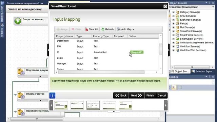Select the fifth wizard step thumbnail

[125, 105]
